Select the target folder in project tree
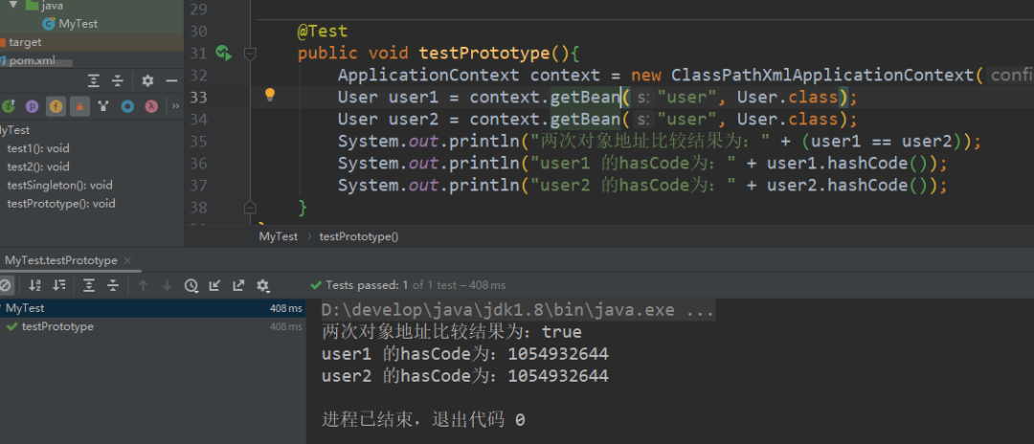 coord(21,42)
